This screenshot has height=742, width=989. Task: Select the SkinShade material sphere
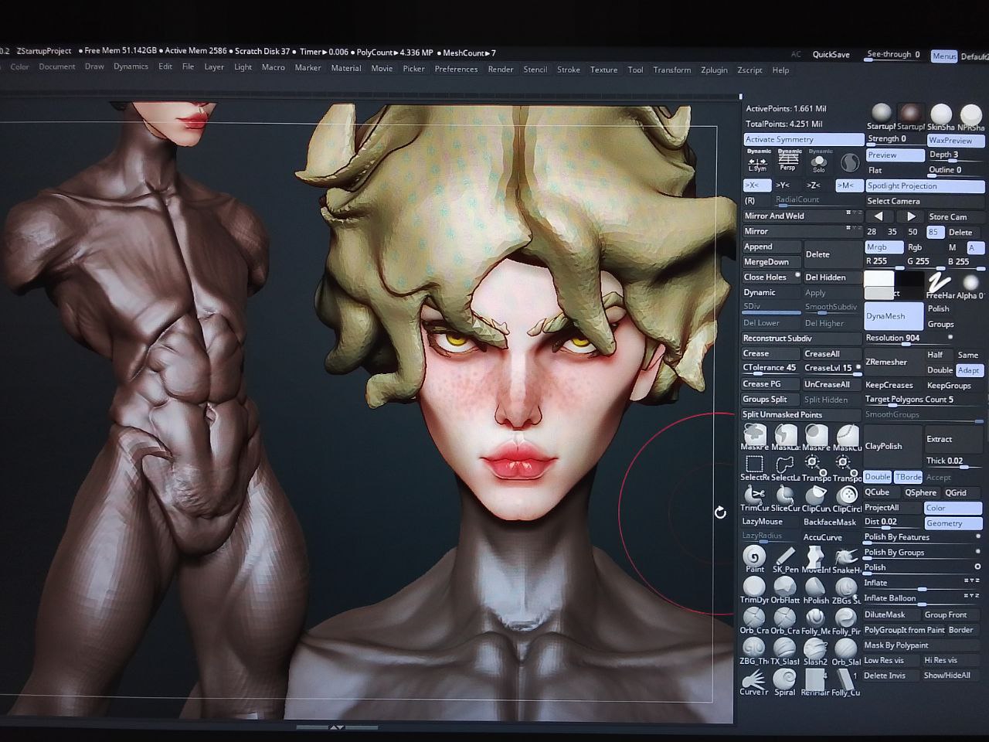[x=940, y=114]
